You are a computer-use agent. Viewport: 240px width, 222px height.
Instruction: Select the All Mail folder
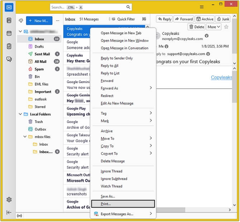tap(39, 62)
